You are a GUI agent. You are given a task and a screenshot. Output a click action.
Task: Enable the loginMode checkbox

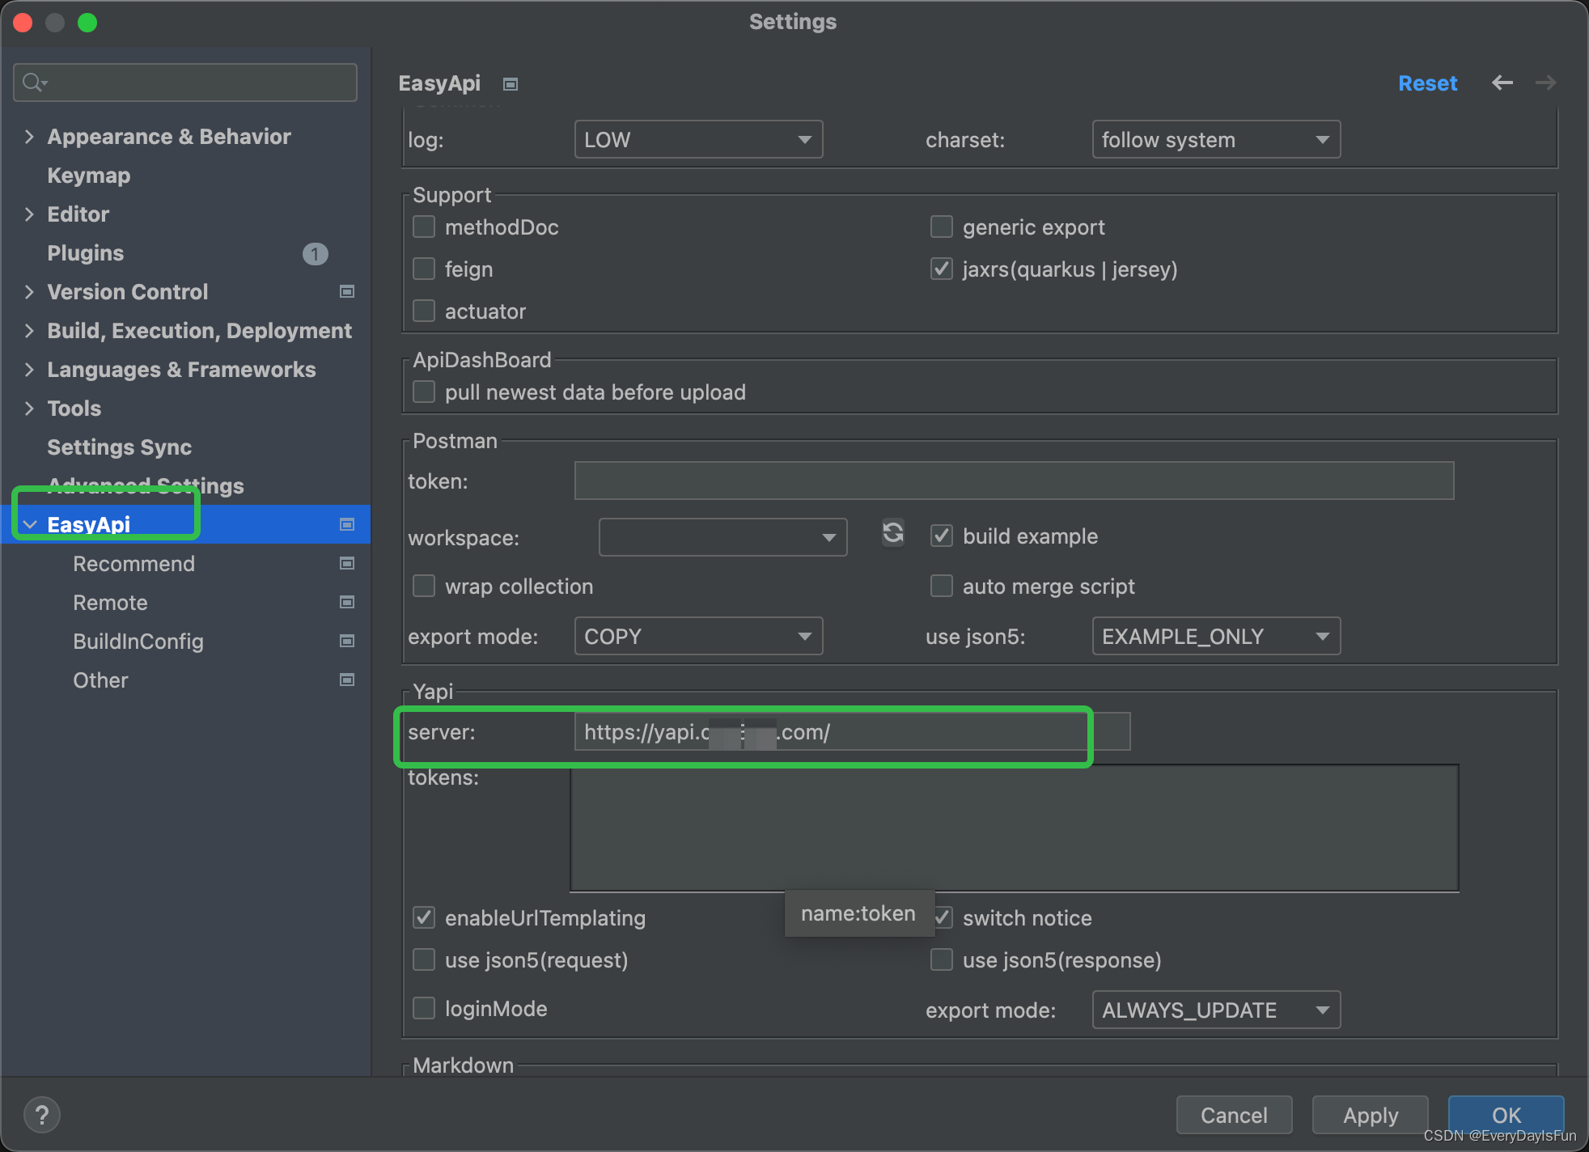pyautogui.click(x=424, y=1009)
